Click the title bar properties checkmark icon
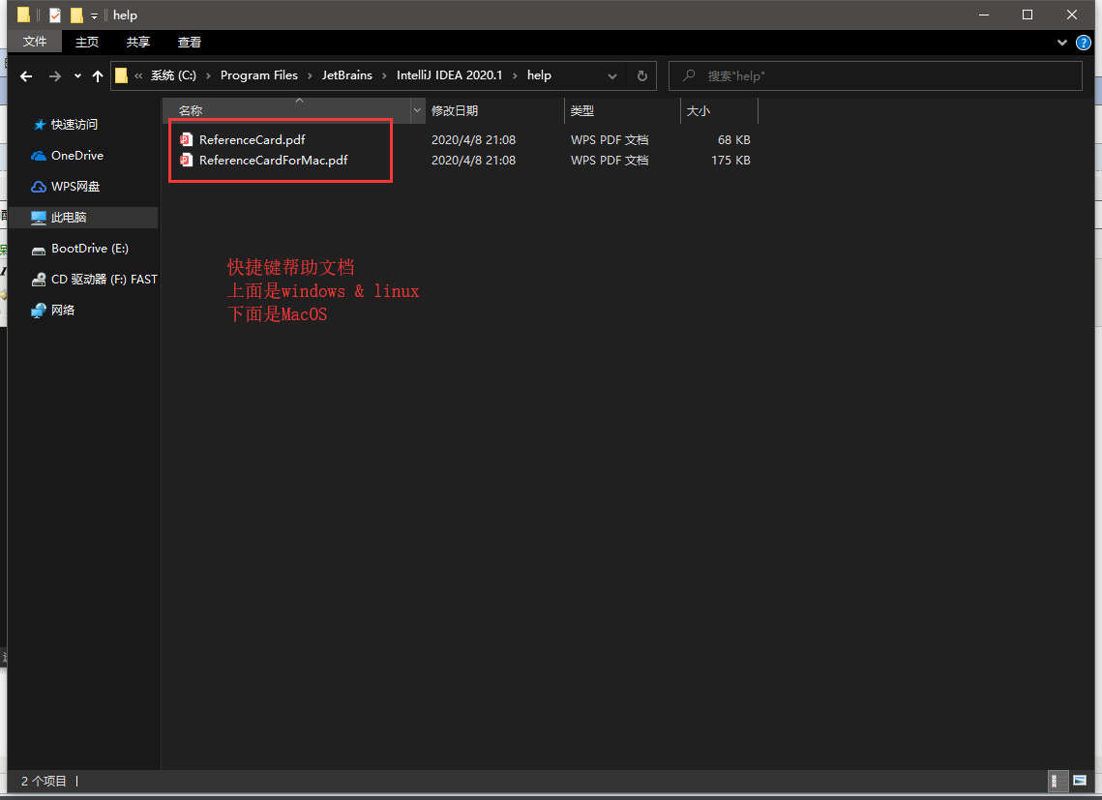 [55, 15]
